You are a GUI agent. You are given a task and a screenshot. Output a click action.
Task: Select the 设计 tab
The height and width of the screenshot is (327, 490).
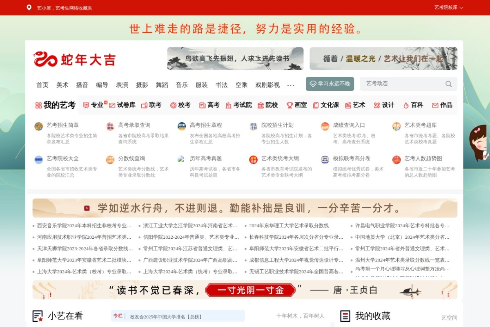pyautogui.click(x=384, y=105)
